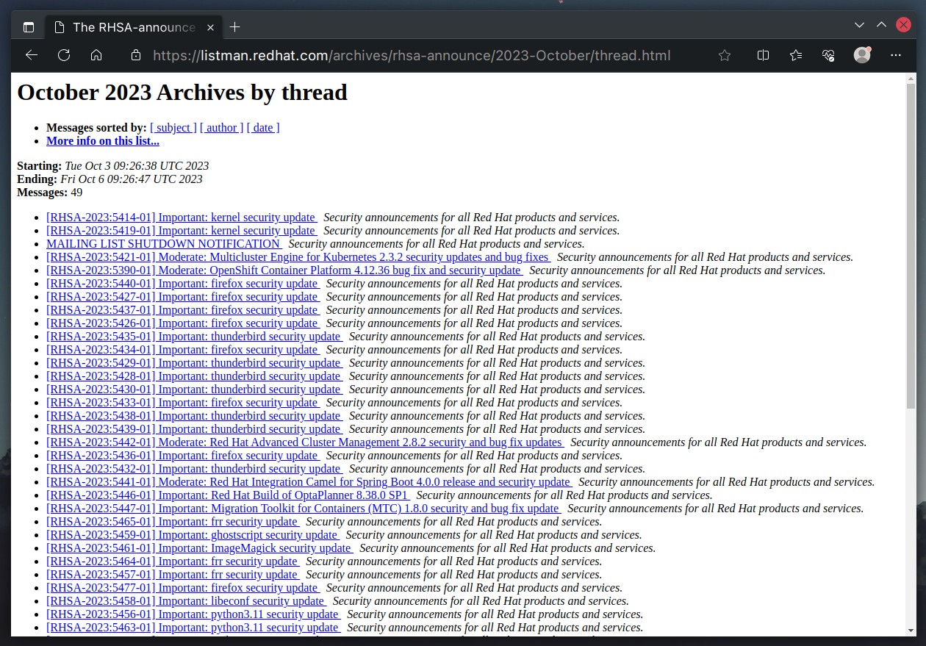Image resolution: width=926 pixels, height=646 pixels.
Task: Open RHSA-2023:5428-01 thunderbird security update
Action: point(195,376)
